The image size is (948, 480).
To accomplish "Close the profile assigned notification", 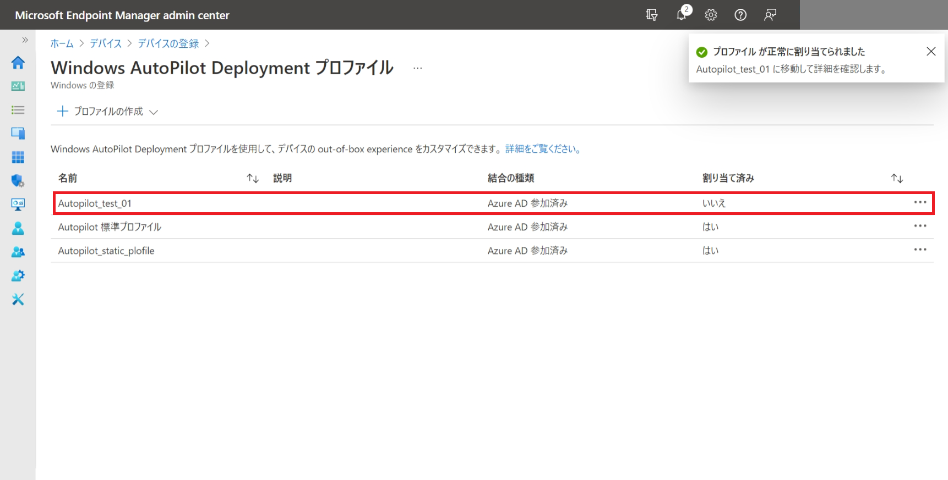I will click(x=931, y=51).
